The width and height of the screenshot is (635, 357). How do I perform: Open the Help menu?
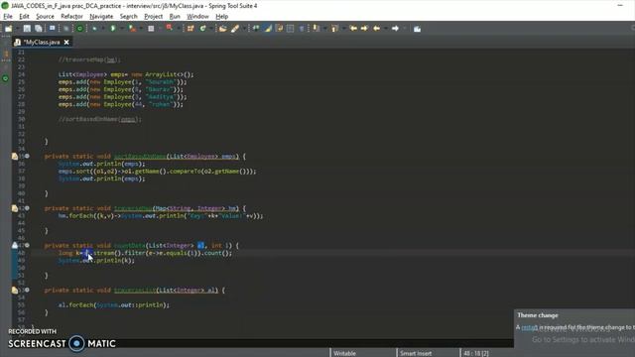[x=221, y=17]
